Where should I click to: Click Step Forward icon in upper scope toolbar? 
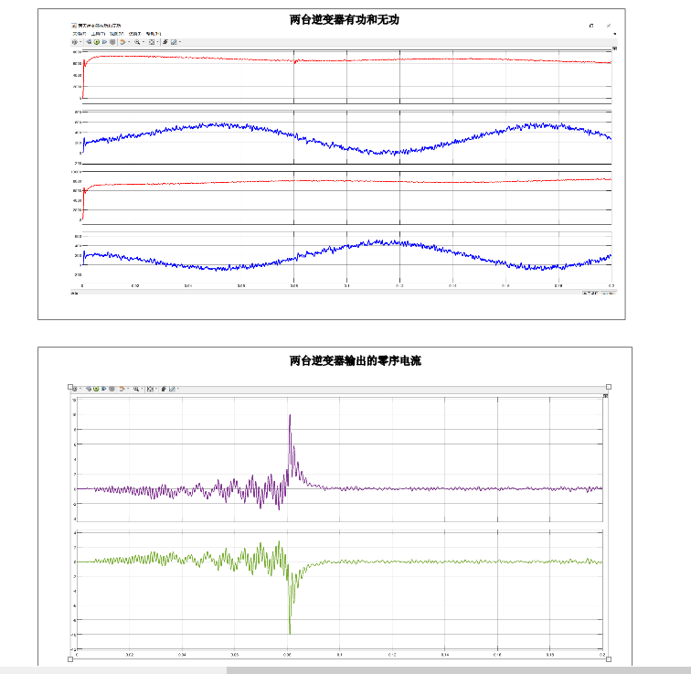[104, 41]
